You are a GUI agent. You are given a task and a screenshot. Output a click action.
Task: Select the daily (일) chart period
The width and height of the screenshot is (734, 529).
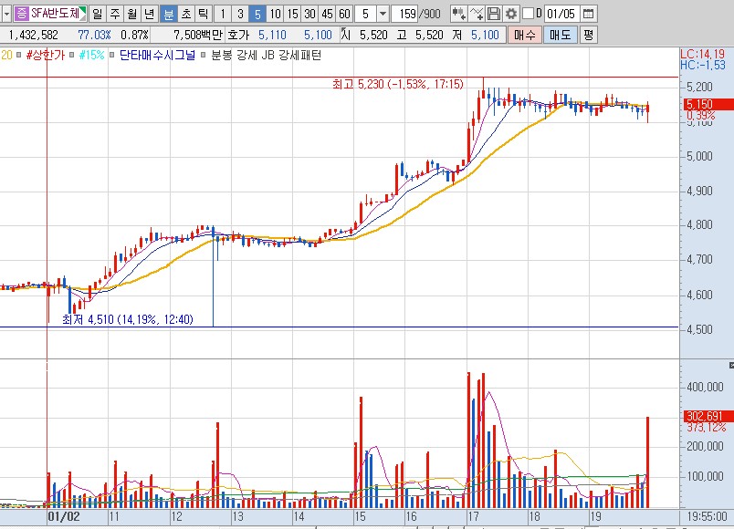tap(98, 14)
